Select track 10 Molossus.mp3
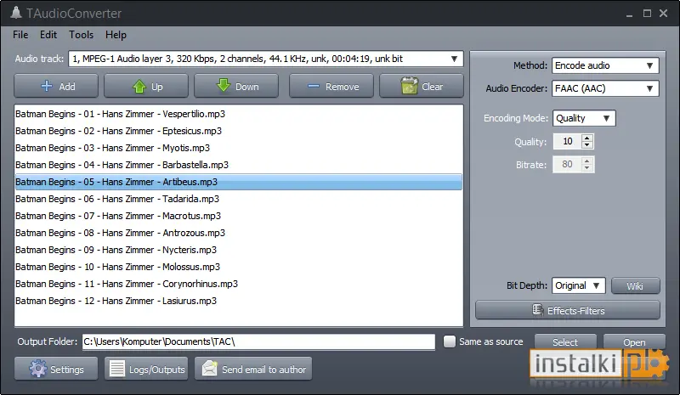The width and height of the screenshot is (680, 395). click(x=239, y=267)
